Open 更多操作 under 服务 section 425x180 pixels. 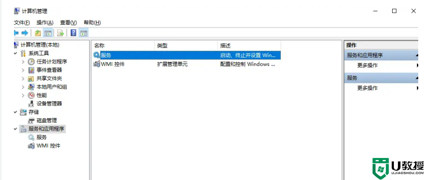(x=367, y=88)
